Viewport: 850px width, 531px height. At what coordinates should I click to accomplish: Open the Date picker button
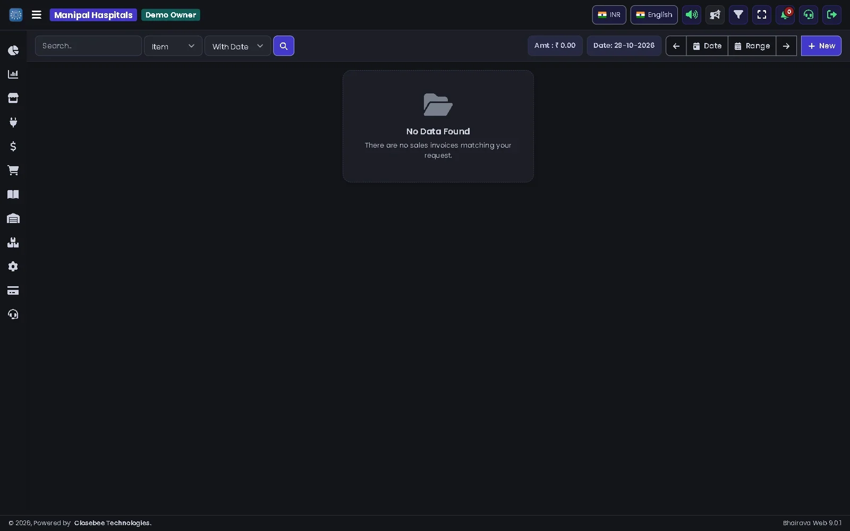[707, 46]
